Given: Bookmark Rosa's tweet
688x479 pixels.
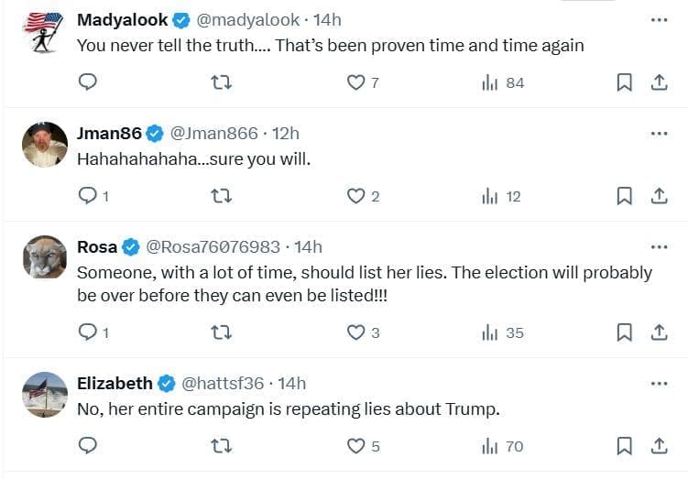Looking at the screenshot, I should tap(624, 332).
